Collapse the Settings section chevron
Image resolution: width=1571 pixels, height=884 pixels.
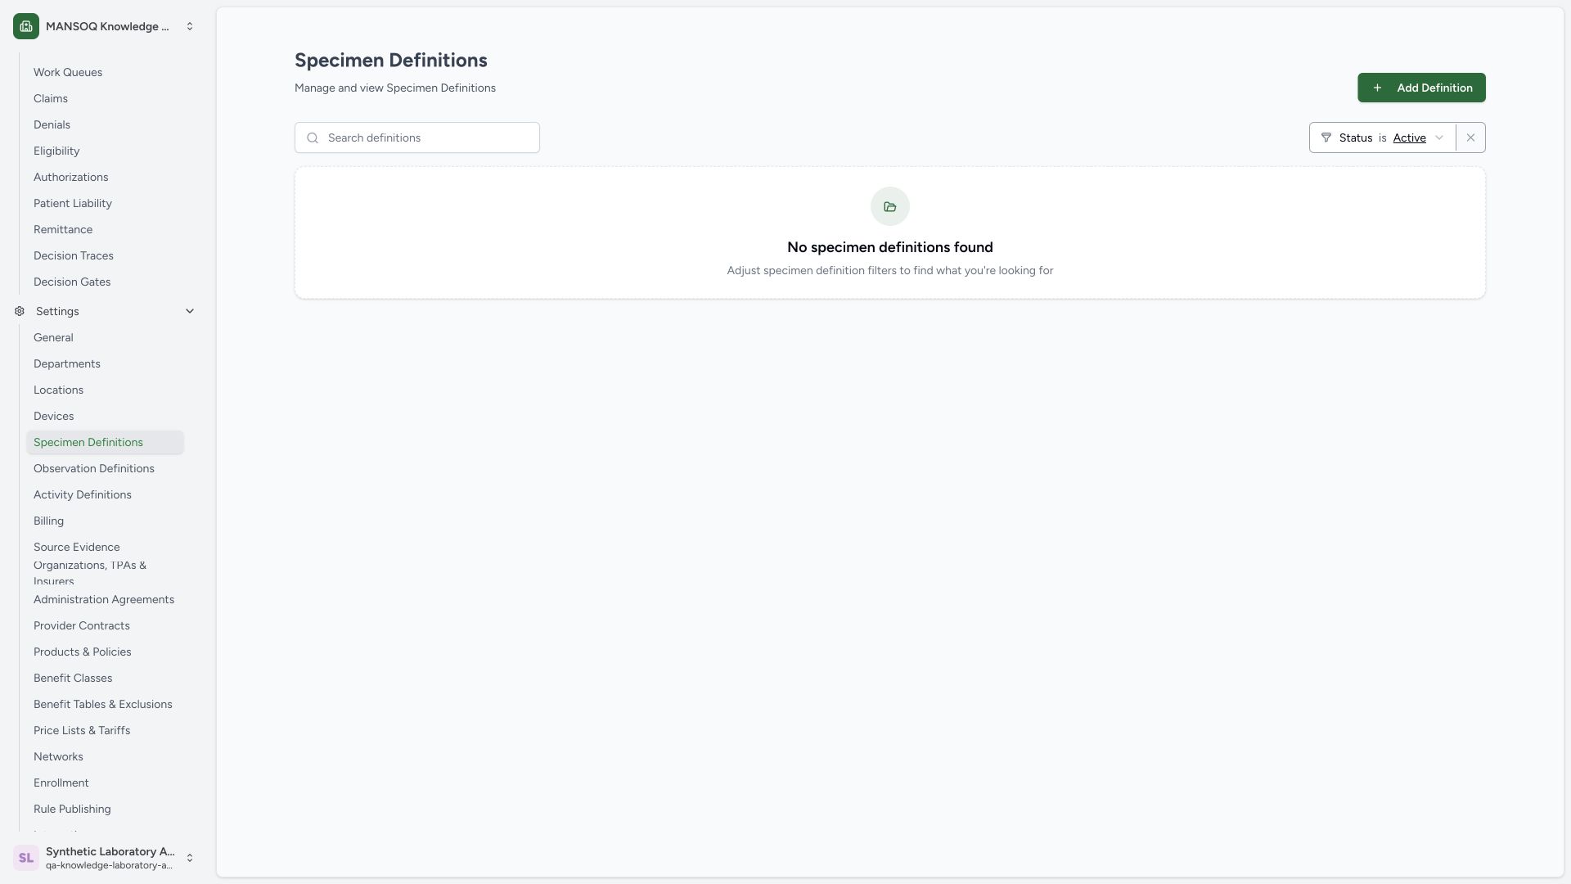pos(190,311)
